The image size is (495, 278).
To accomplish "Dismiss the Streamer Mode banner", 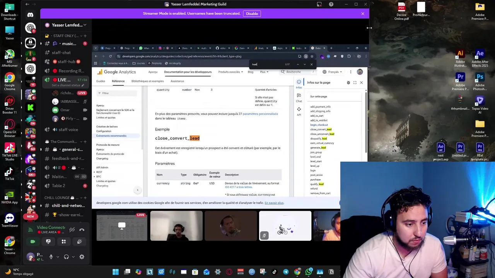I will tap(363, 14).
